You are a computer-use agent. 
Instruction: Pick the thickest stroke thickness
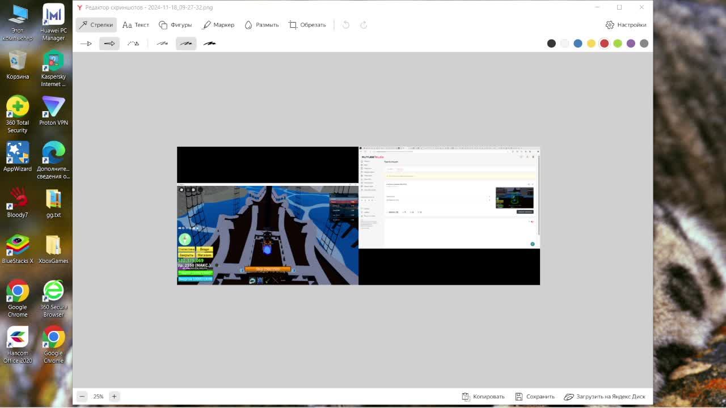(210, 44)
